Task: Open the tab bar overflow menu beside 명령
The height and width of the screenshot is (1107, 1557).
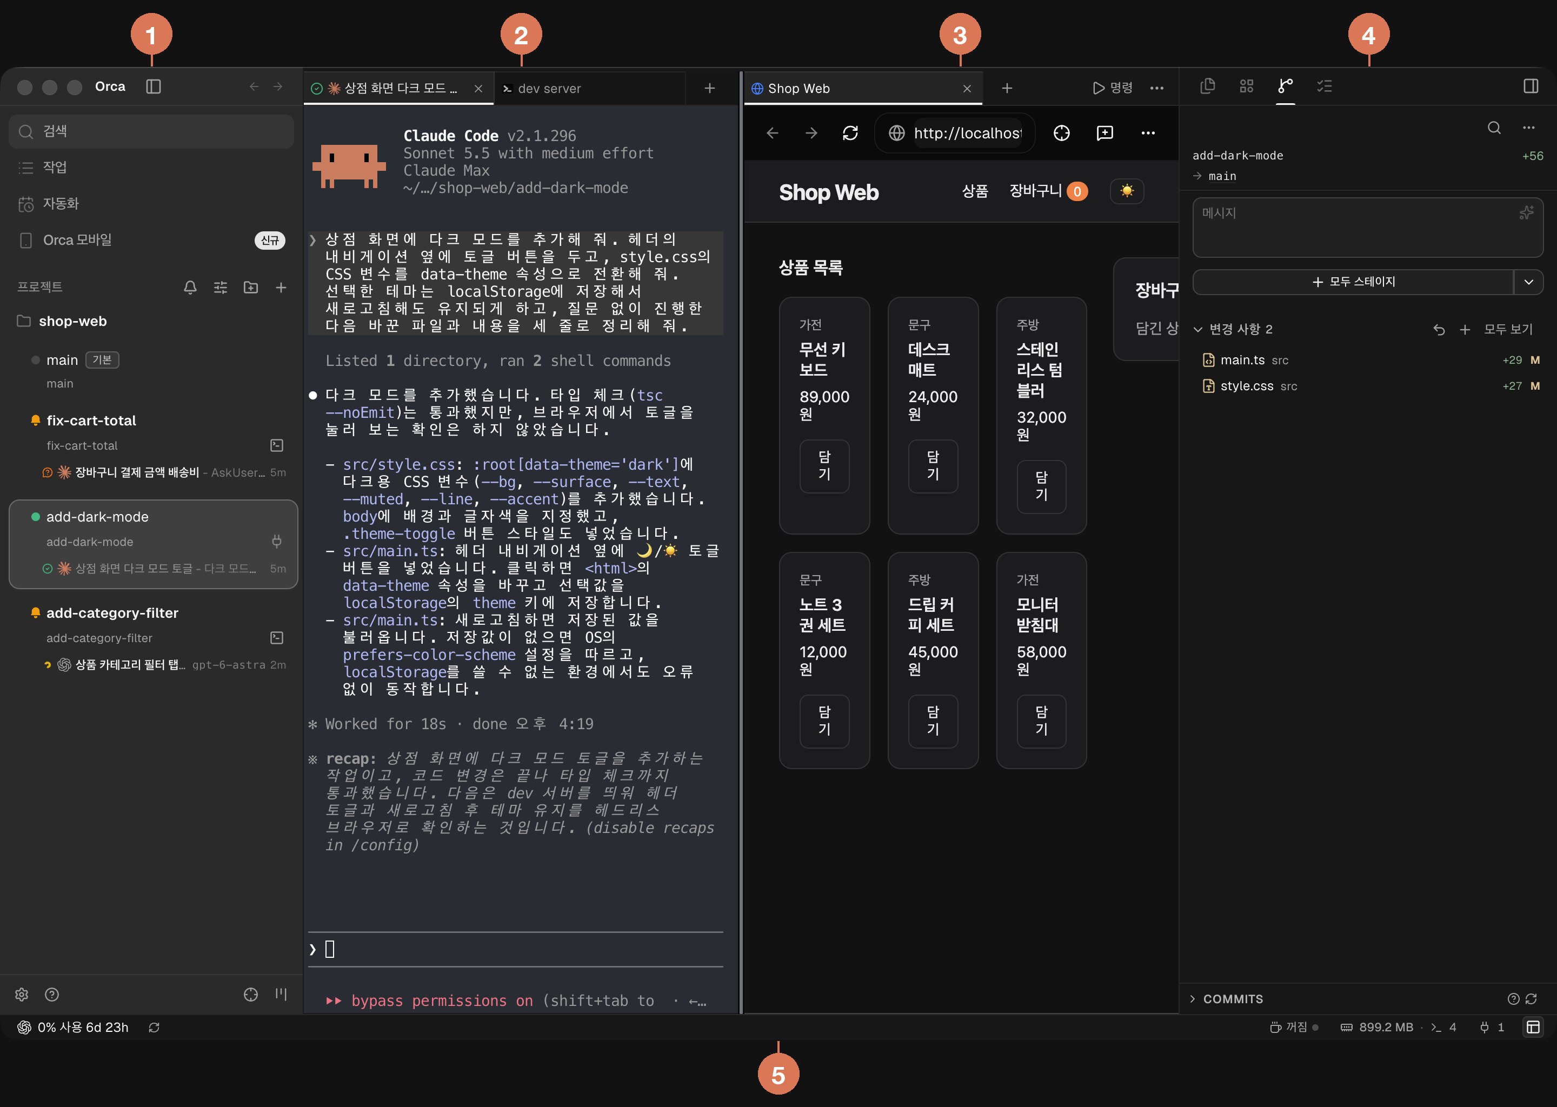Action: pyautogui.click(x=1157, y=88)
